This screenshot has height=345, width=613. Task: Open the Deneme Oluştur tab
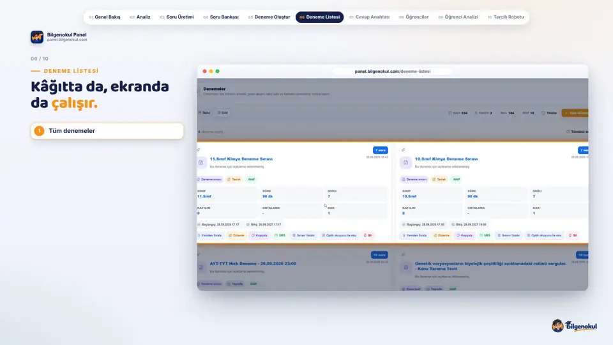click(x=269, y=17)
